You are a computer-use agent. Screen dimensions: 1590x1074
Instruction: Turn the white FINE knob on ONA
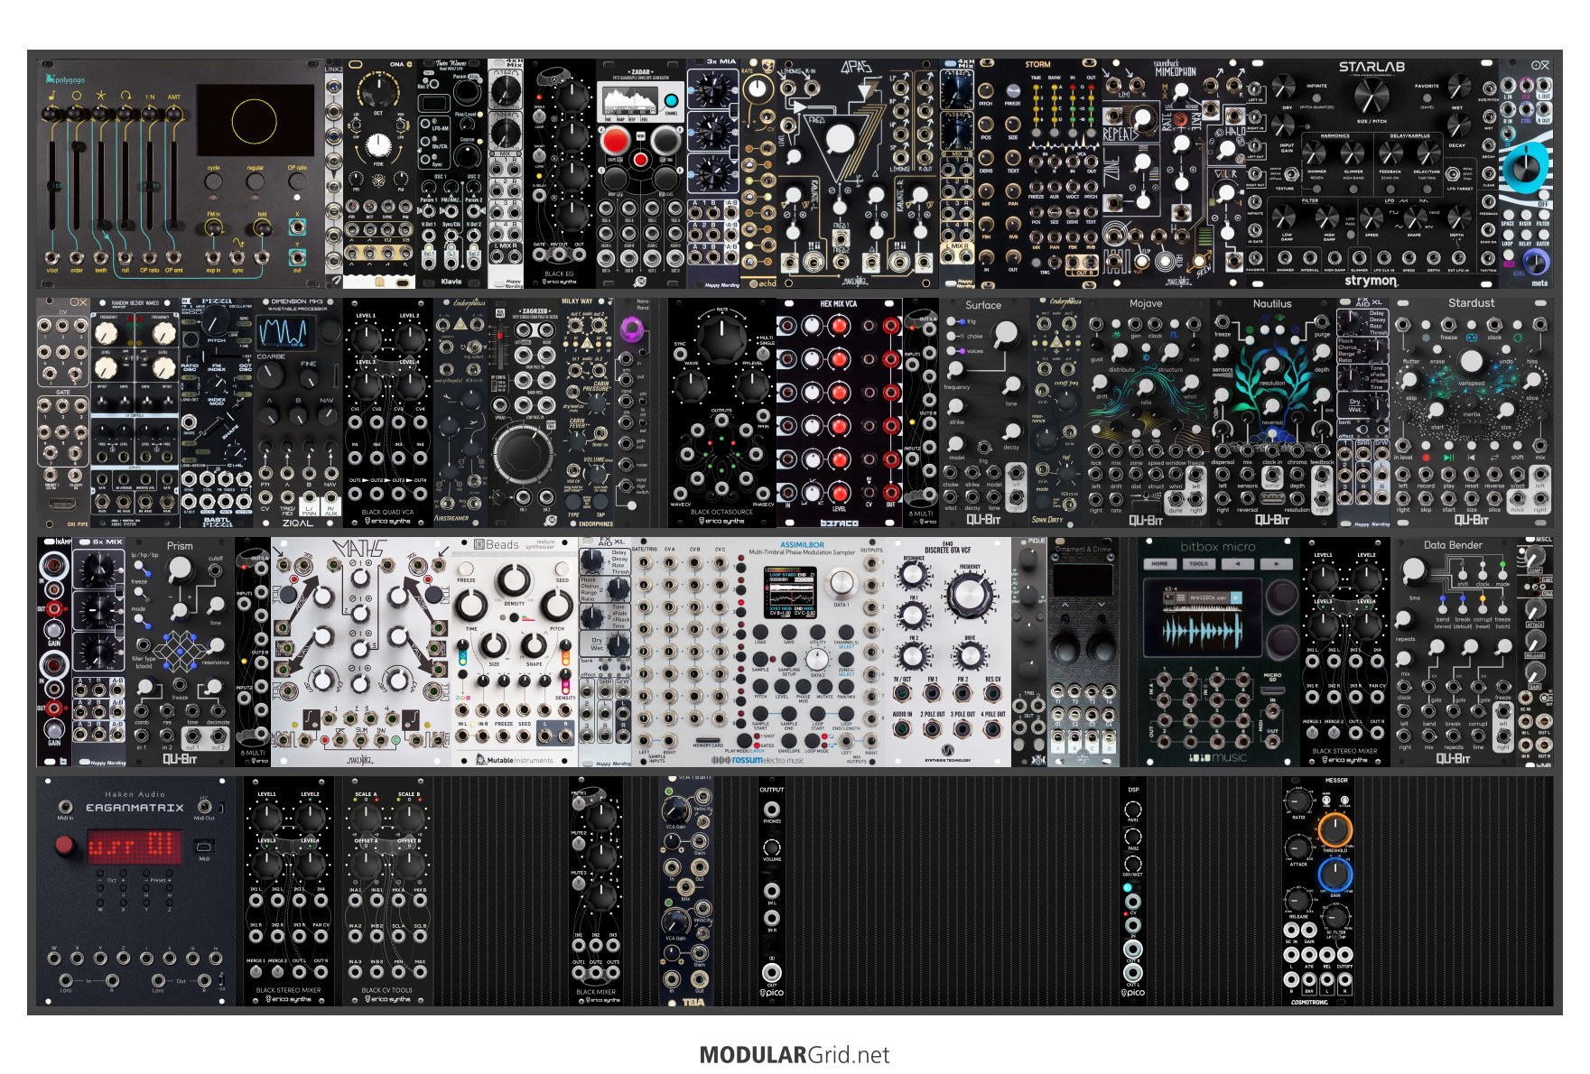click(378, 144)
